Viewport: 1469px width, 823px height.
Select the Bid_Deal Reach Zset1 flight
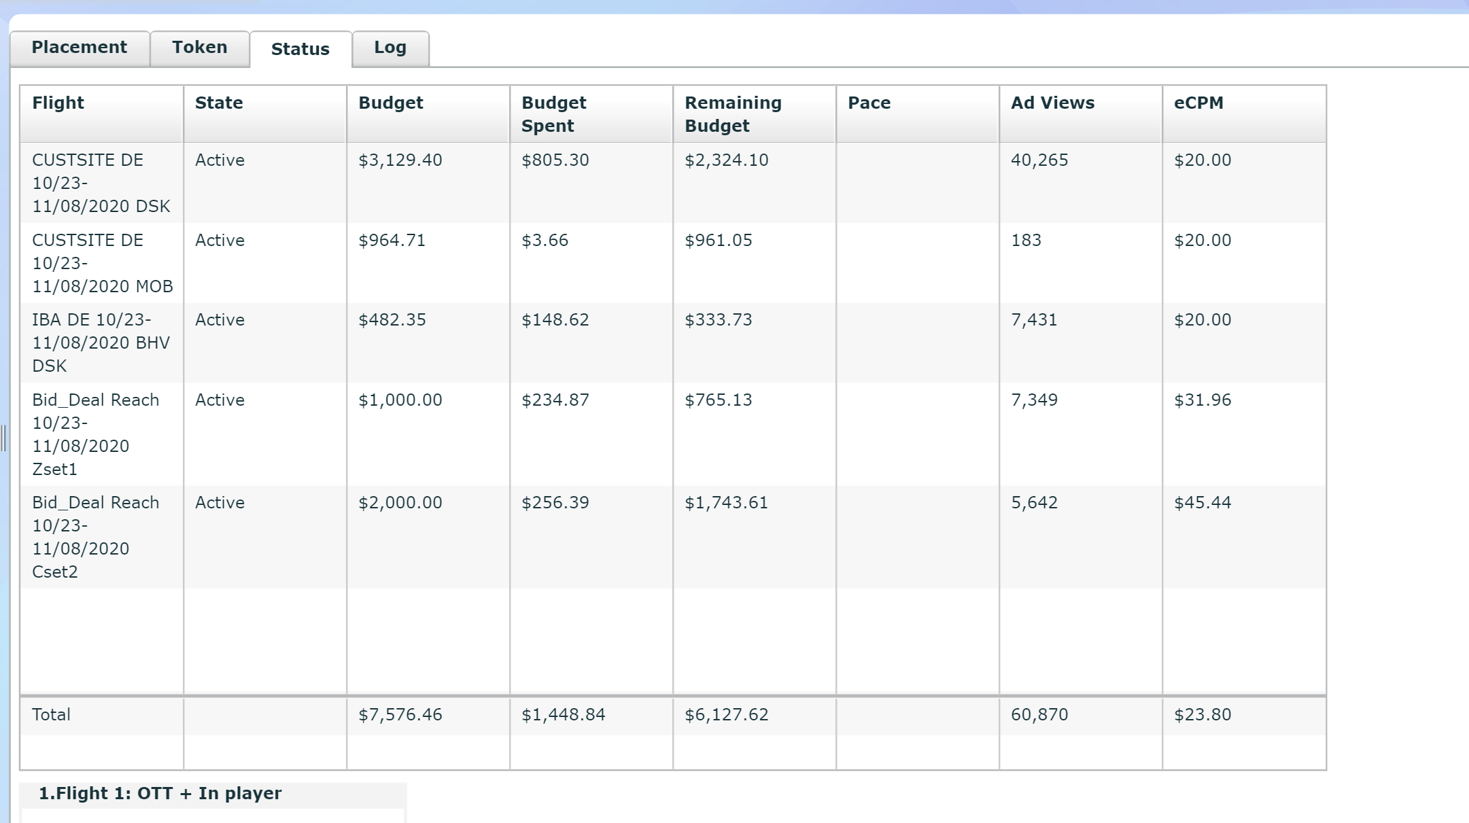click(95, 434)
